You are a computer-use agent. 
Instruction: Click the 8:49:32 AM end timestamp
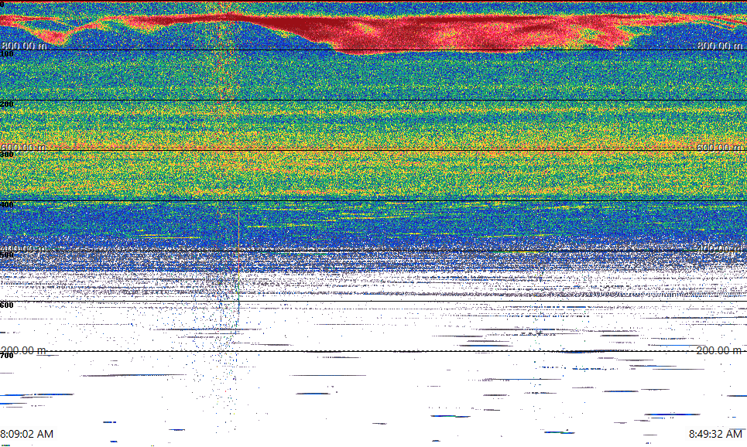tap(715, 434)
